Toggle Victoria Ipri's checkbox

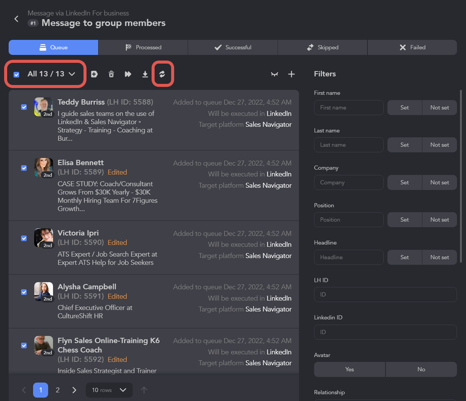(x=24, y=238)
